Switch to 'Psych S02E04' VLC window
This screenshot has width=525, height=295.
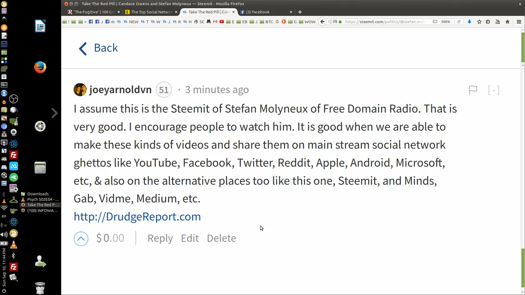(x=40, y=200)
